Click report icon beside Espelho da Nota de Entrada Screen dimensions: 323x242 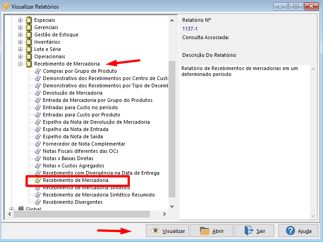point(38,129)
